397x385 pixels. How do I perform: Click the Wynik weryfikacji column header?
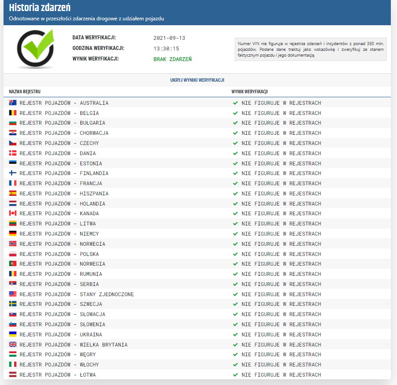click(x=250, y=91)
